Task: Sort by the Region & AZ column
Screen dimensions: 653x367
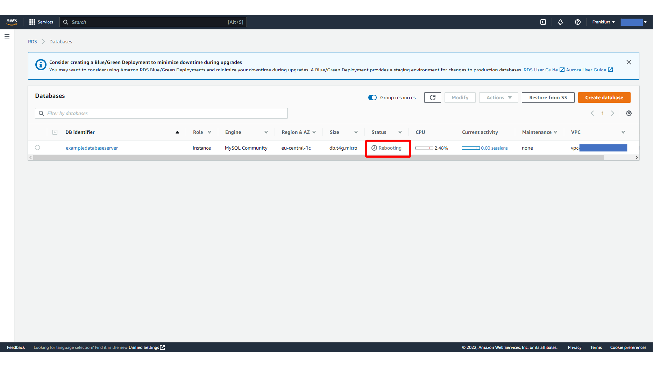Action: click(x=314, y=132)
